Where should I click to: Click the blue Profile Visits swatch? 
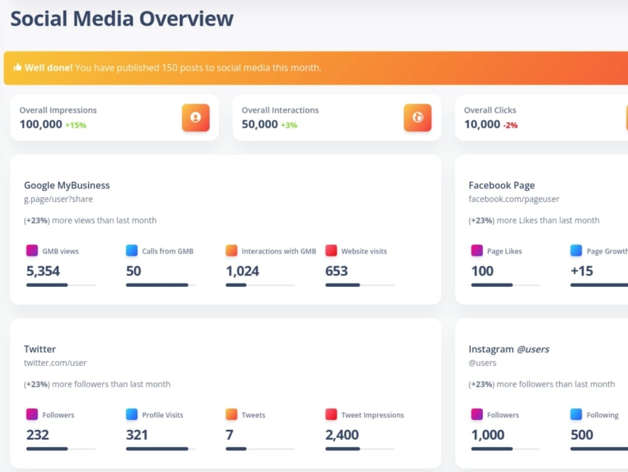click(x=132, y=414)
